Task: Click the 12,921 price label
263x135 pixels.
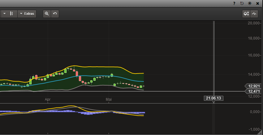Action: 253,86
